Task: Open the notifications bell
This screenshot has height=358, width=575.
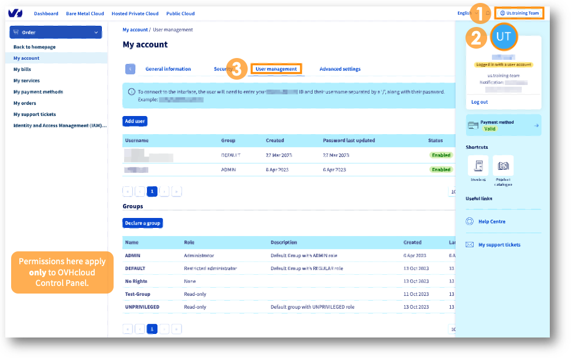Action: (x=488, y=13)
